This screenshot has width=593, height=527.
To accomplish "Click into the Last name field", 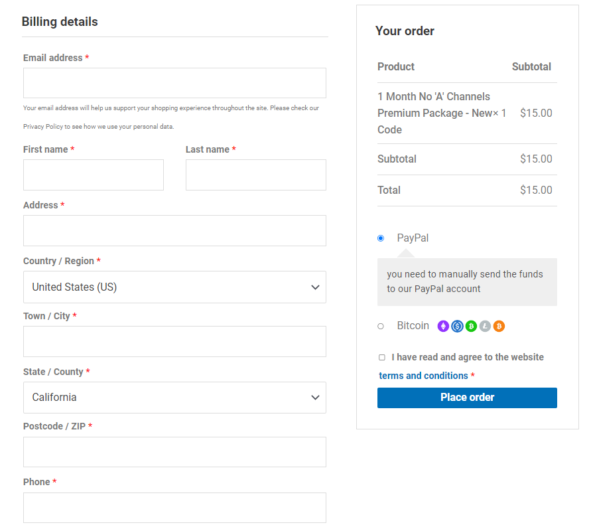I will click(255, 175).
